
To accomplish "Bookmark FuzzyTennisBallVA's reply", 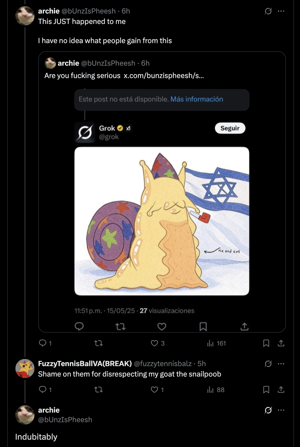I will 266,390.
